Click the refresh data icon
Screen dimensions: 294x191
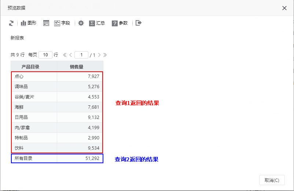(x=11, y=23)
